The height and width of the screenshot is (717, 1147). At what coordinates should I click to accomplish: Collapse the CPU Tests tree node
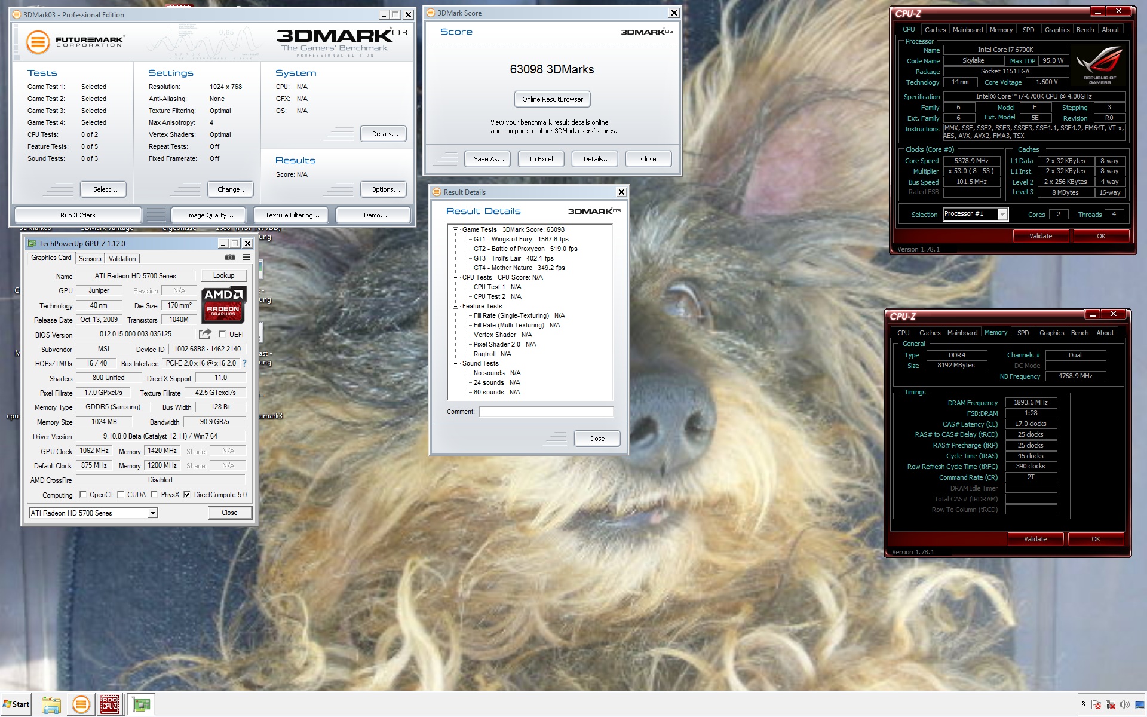455,277
